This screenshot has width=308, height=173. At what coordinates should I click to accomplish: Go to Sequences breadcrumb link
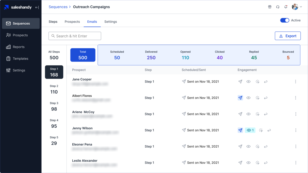(58, 7)
